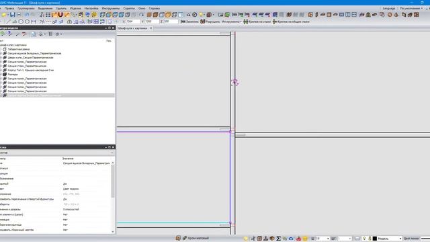Click the yellow light bulb toolbar icon
This screenshot has width=430, height=242.
coord(202,15)
